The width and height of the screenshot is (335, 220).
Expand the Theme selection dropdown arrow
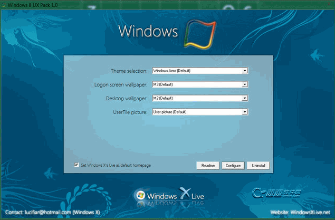pyautogui.click(x=245, y=70)
